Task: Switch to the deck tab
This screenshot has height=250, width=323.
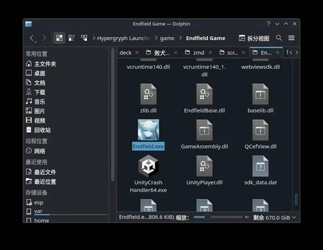Action: click(x=125, y=53)
